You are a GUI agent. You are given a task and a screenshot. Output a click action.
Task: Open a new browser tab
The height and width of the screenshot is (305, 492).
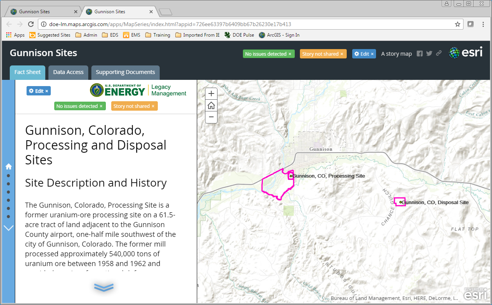point(166,12)
